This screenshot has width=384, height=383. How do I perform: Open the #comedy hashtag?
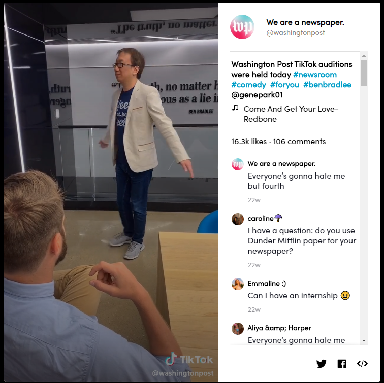tap(248, 85)
